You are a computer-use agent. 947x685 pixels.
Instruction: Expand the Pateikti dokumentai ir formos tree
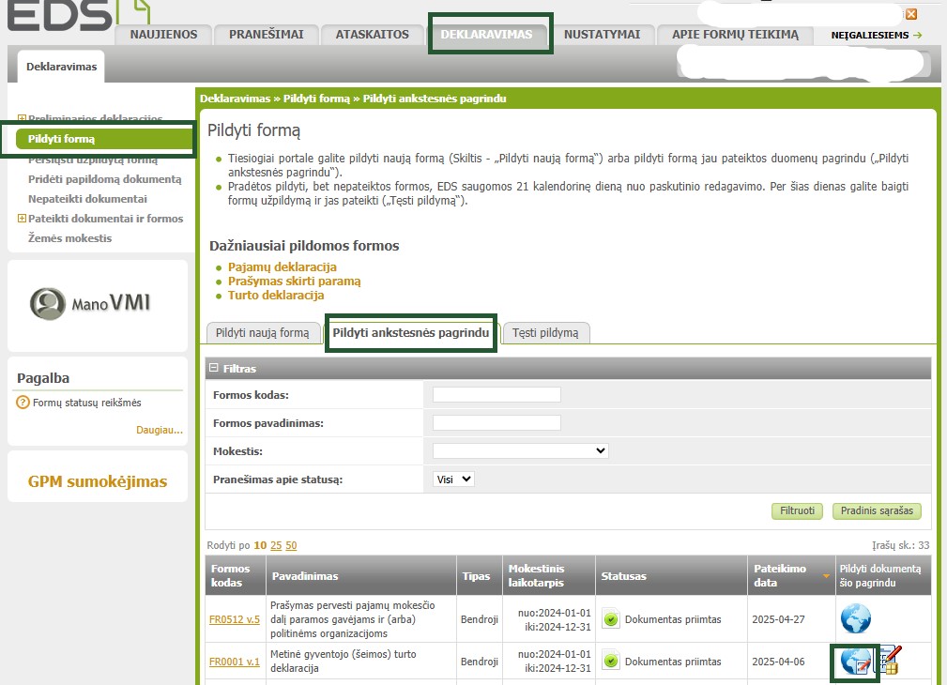click(x=22, y=219)
